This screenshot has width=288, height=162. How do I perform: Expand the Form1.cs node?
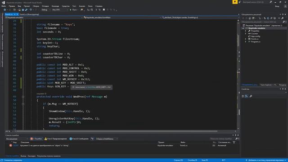coord(246,39)
